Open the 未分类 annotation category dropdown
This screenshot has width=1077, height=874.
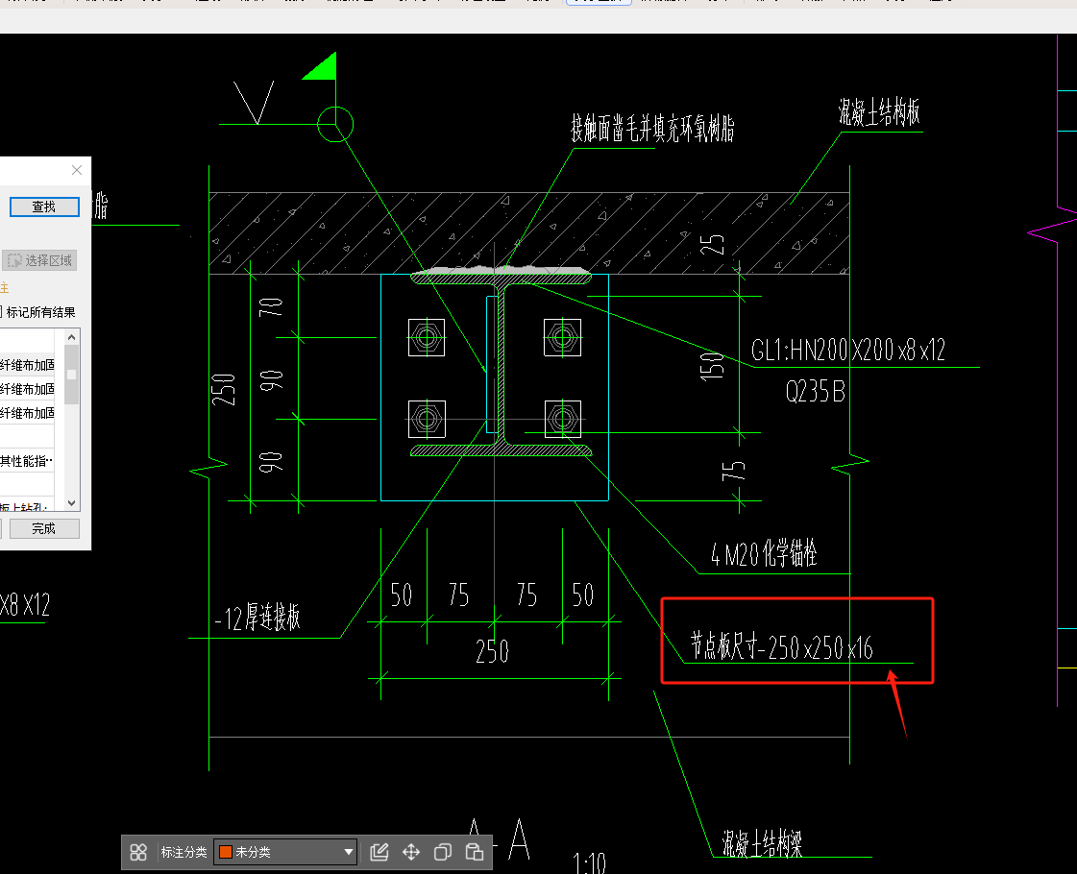coord(285,852)
